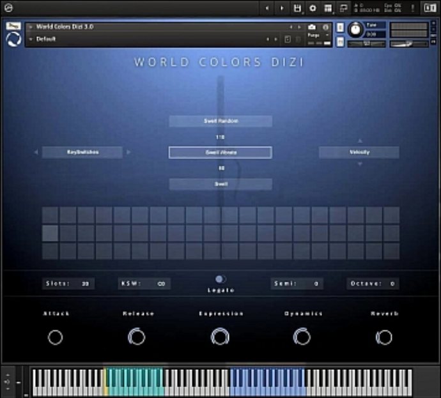Open the Purge dropdown menu
The width and height of the screenshot is (441, 398).
318,35
